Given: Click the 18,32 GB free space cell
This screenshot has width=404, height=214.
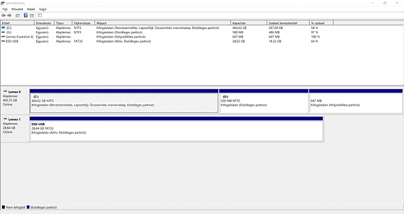Looking at the screenshot, I should pos(275,41).
